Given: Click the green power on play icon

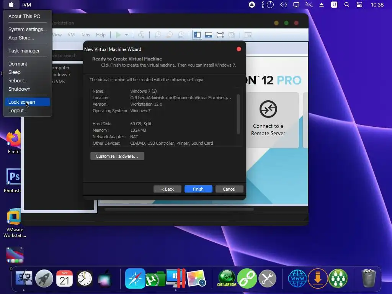Looking at the screenshot, I should pyautogui.click(x=118, y=35).
